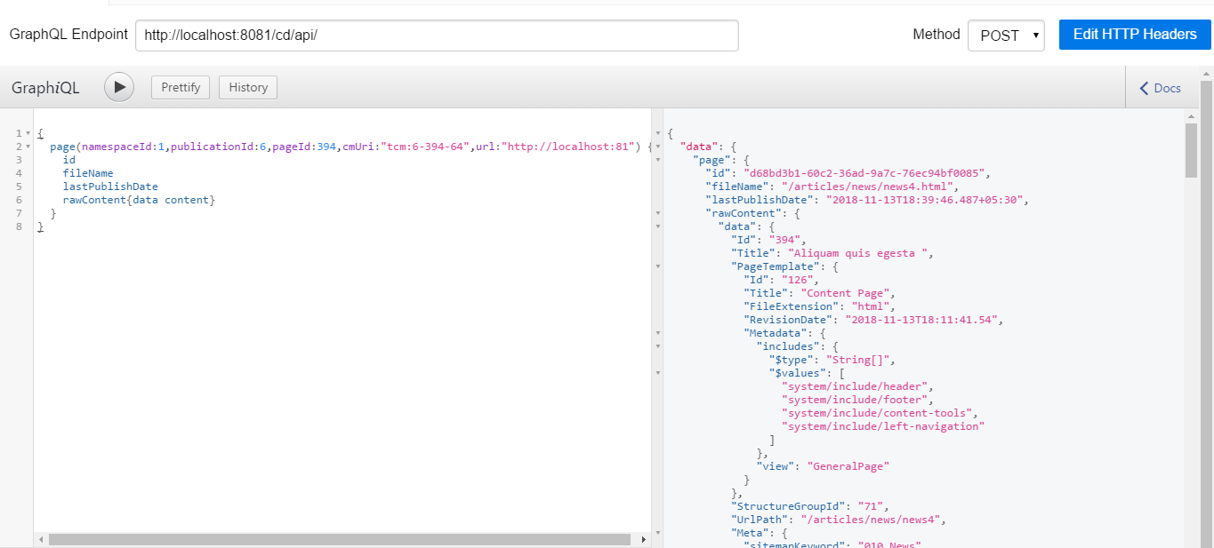Fold line 2 of the query using its gutter triangle
Image resolution: width=1214 pixels, height=548 pixels.
pyautogui.click(x=28, y=146)
